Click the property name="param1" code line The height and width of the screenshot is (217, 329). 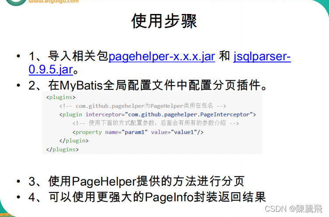[x=138, y=132]
